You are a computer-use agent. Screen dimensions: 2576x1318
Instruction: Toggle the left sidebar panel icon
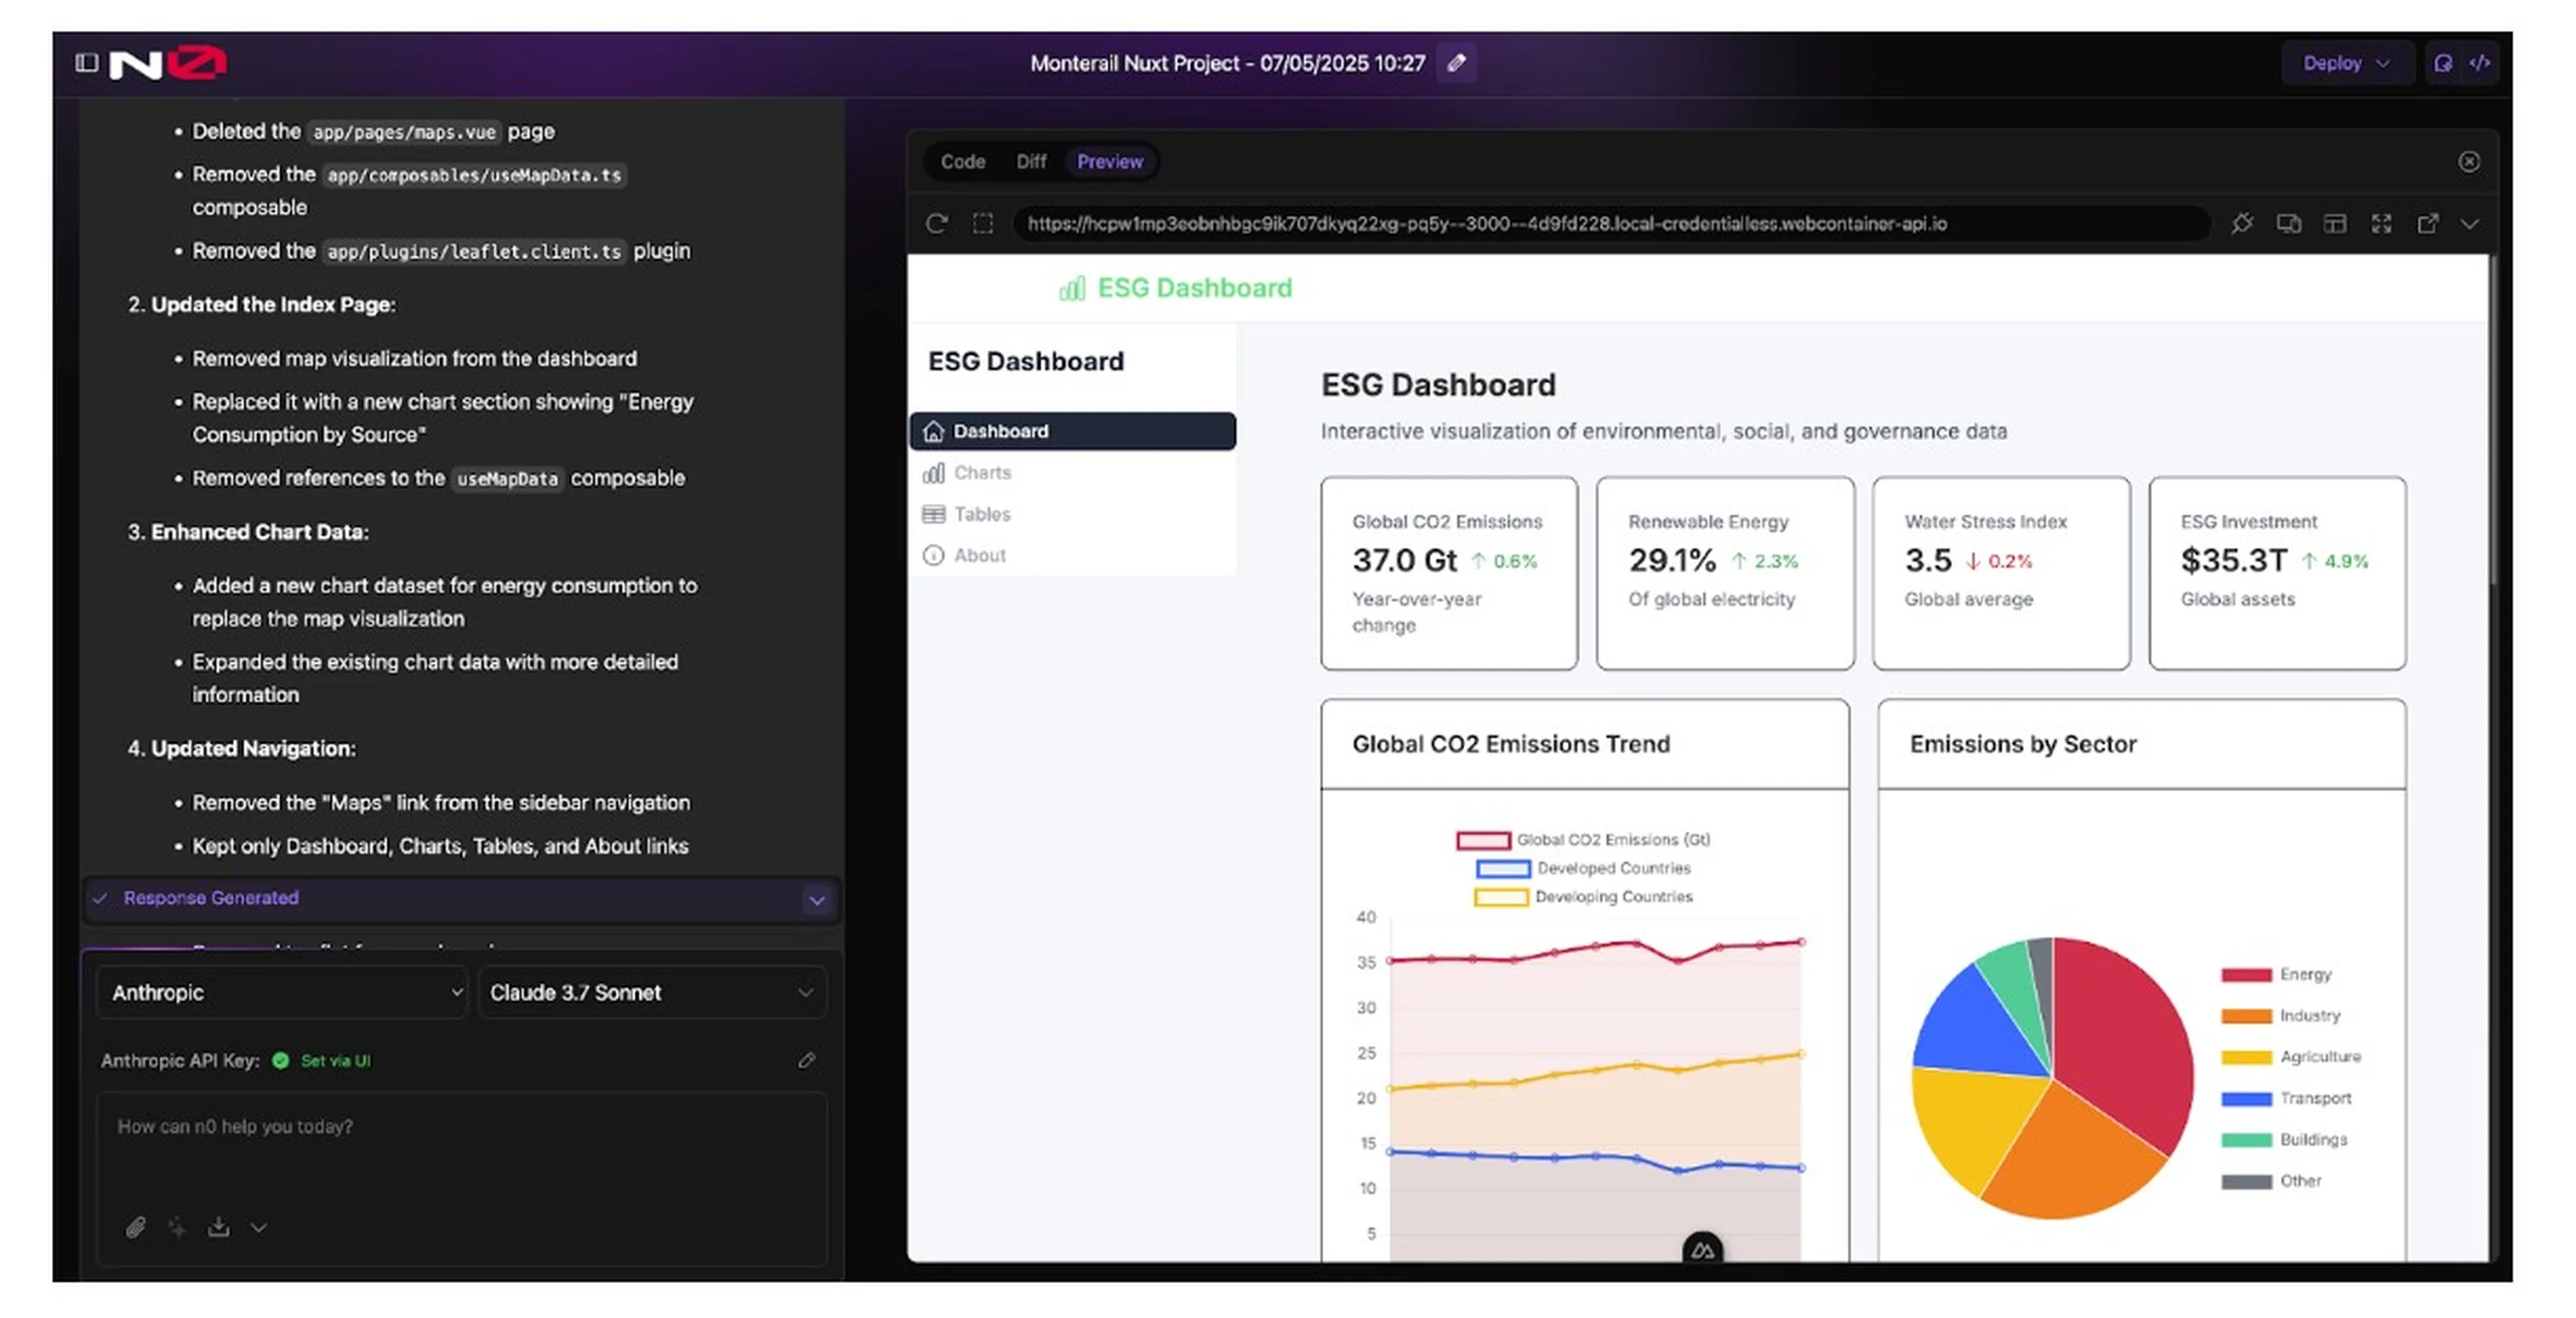[x=87, y=63]
